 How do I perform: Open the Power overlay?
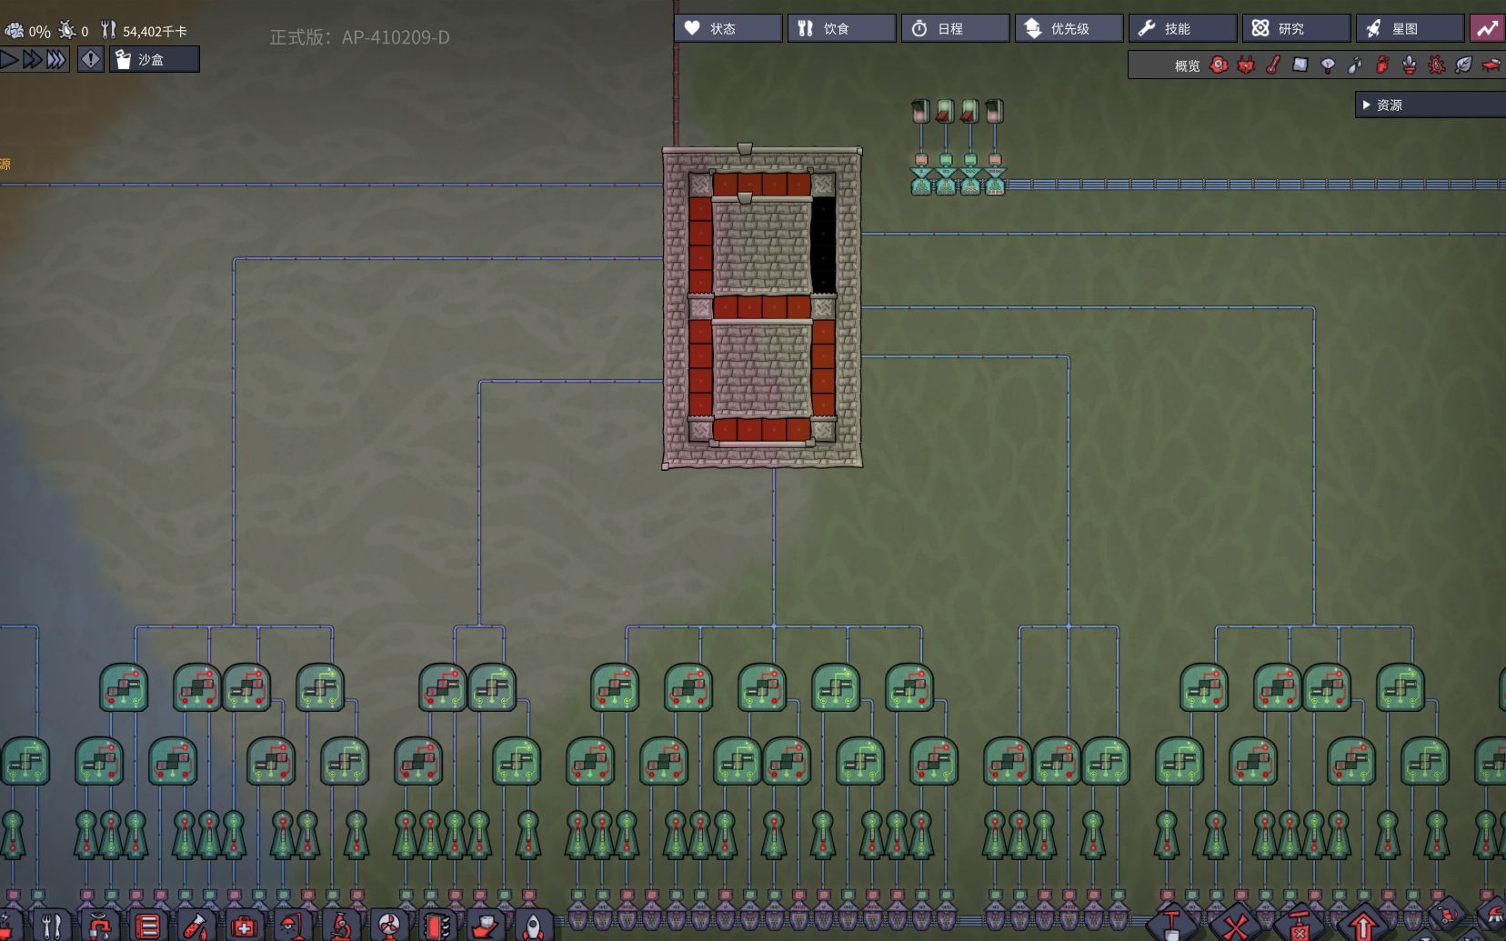tap(1246, 65)
